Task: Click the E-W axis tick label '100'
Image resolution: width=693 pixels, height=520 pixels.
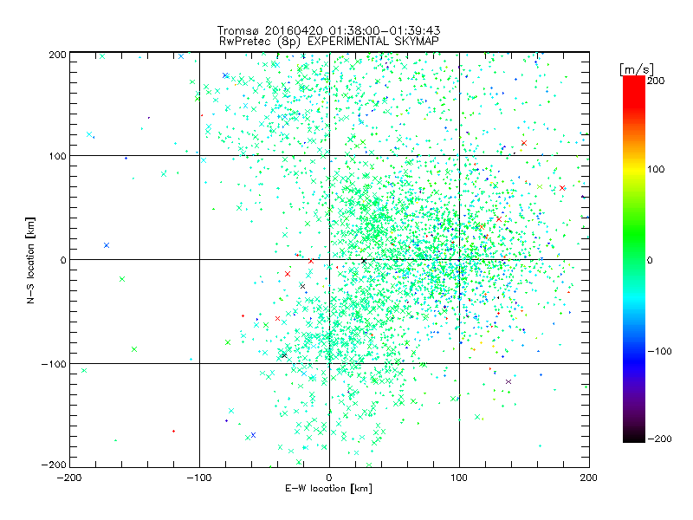Action: click(459, 478)
